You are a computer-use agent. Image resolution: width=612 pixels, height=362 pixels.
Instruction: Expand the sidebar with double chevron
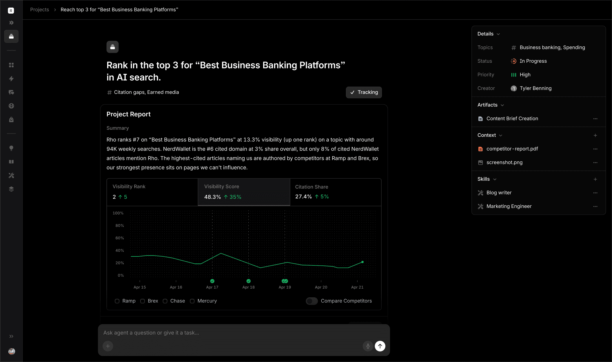[x=11, y=336]
